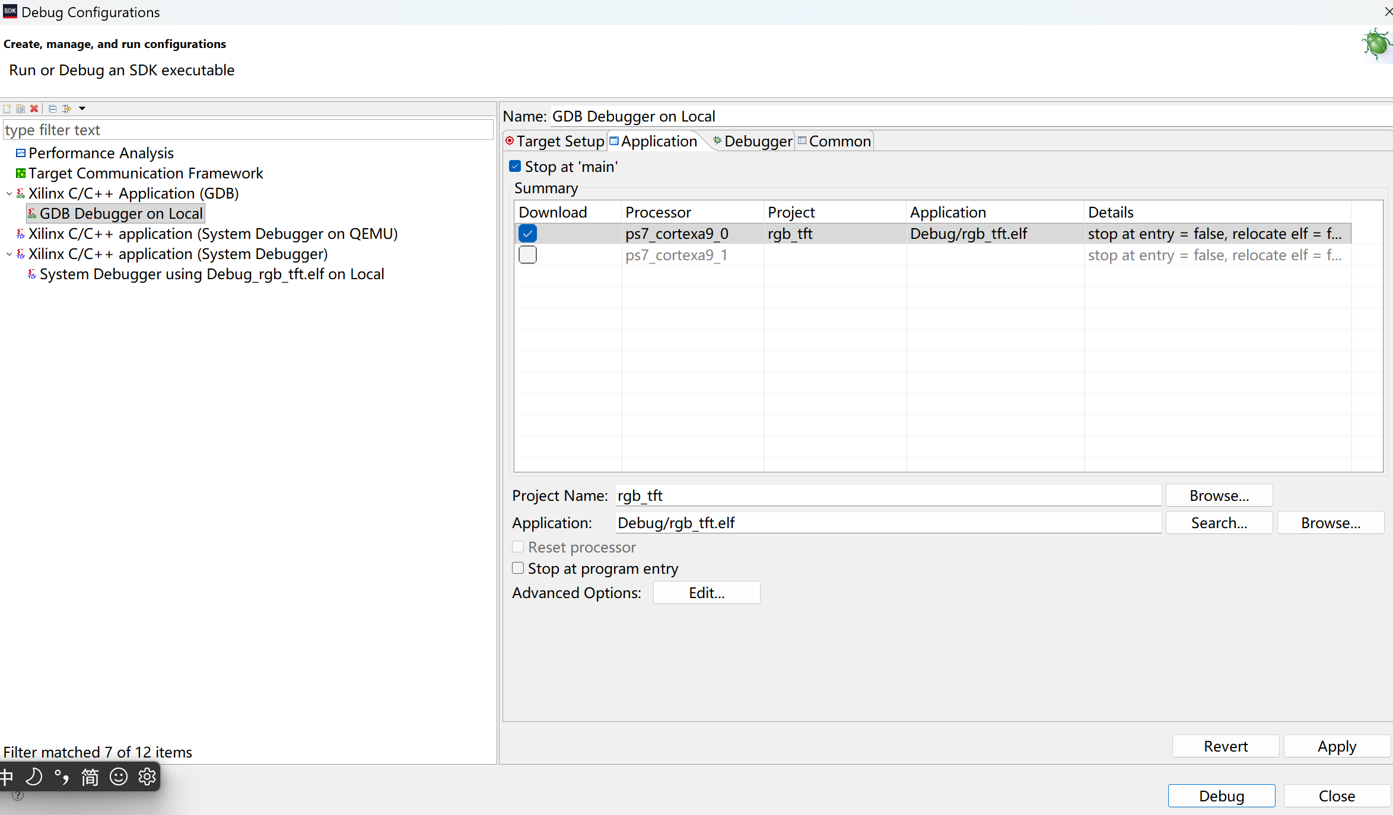Click the help question mark icon
1393x815 pixels.
tap(18, 795)
